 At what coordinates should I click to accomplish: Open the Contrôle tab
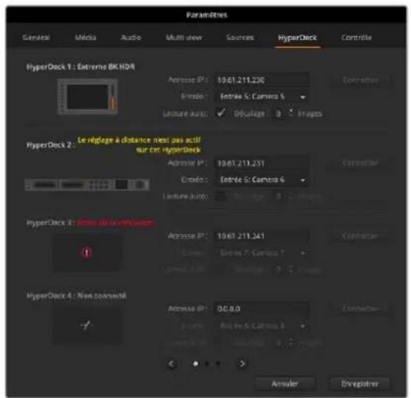pyautogui.click(x=356, y=38)
